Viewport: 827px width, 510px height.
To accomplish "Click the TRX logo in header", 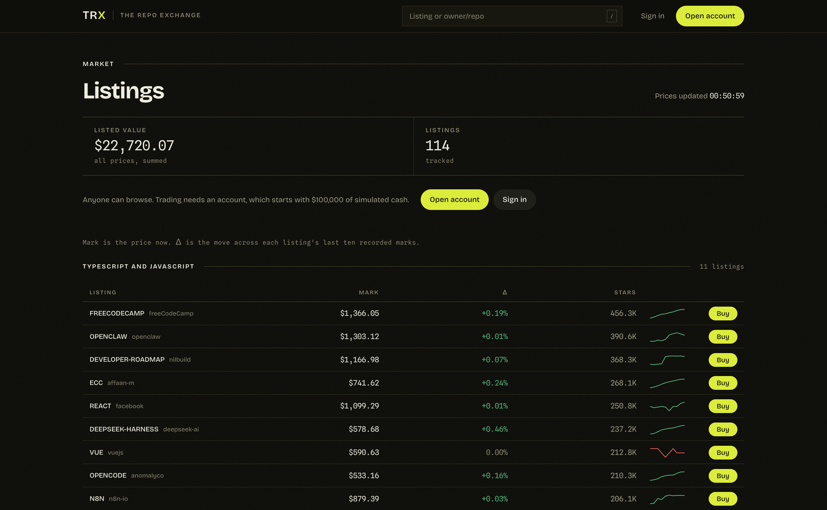I will tap(94, 15).
